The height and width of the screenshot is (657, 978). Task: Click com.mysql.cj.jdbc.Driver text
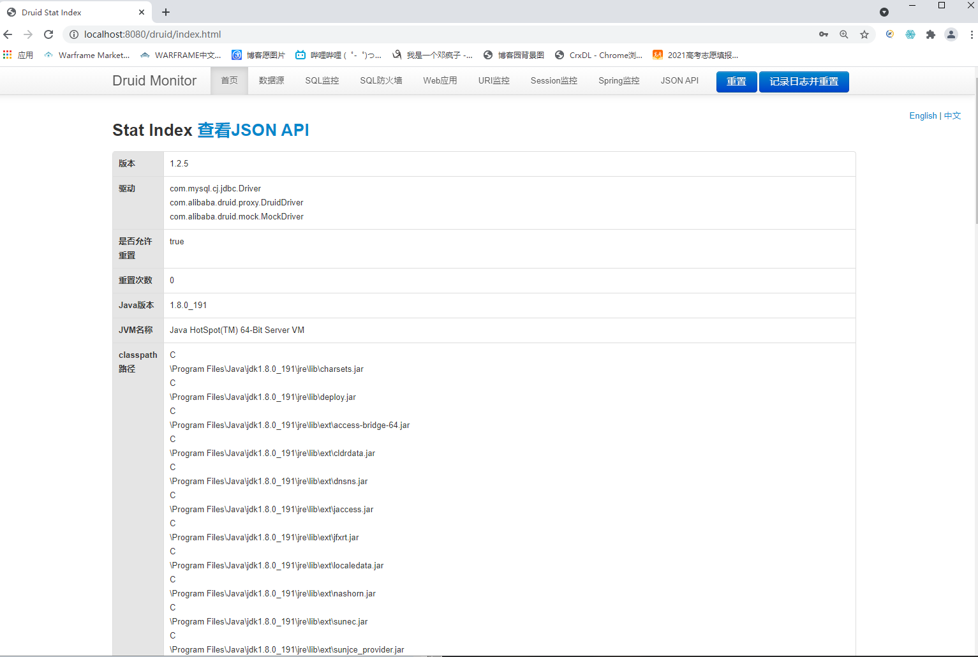(x=216, y=189)
